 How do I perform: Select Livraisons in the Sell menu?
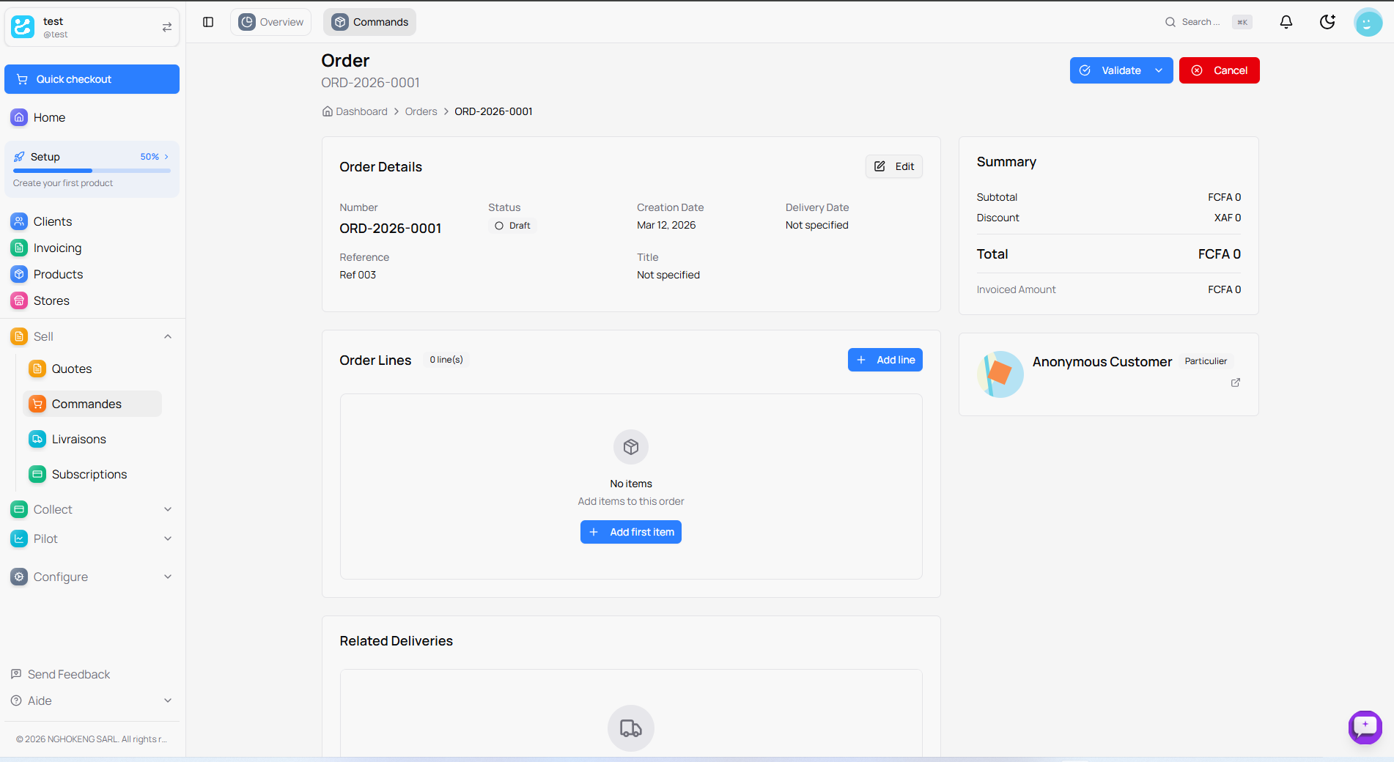(x=78, y=439)
